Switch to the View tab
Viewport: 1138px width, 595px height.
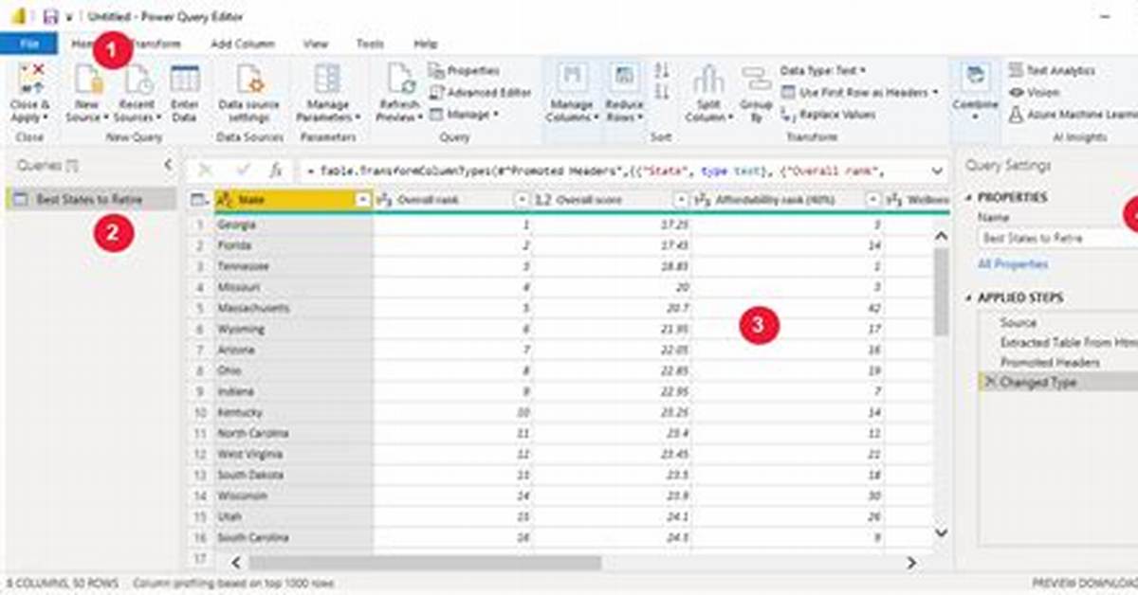pyautogui.click(x=316, y=44)
